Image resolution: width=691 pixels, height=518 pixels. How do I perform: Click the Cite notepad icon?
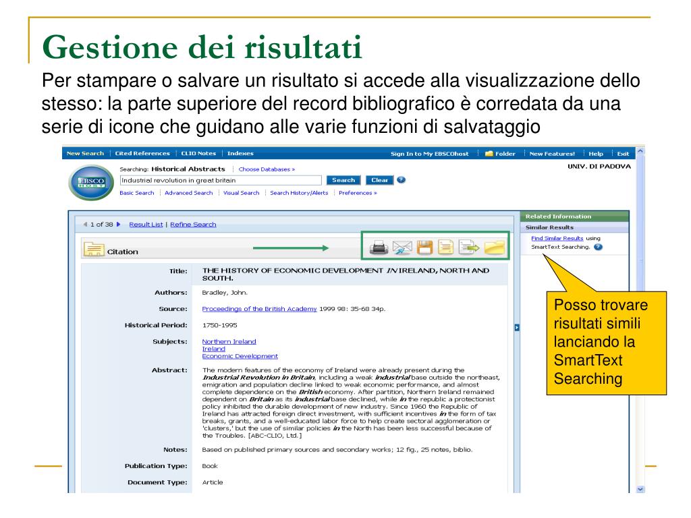click(445, 247)
